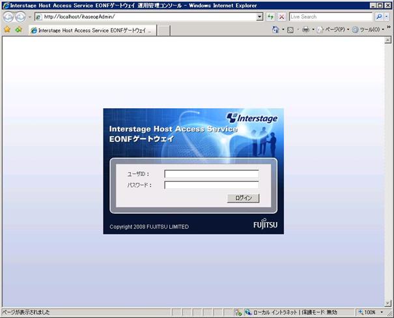This screenshot has height=318, width=394.
Task: Refresh the page with the green arrows icon
Action: click(270, 17)
